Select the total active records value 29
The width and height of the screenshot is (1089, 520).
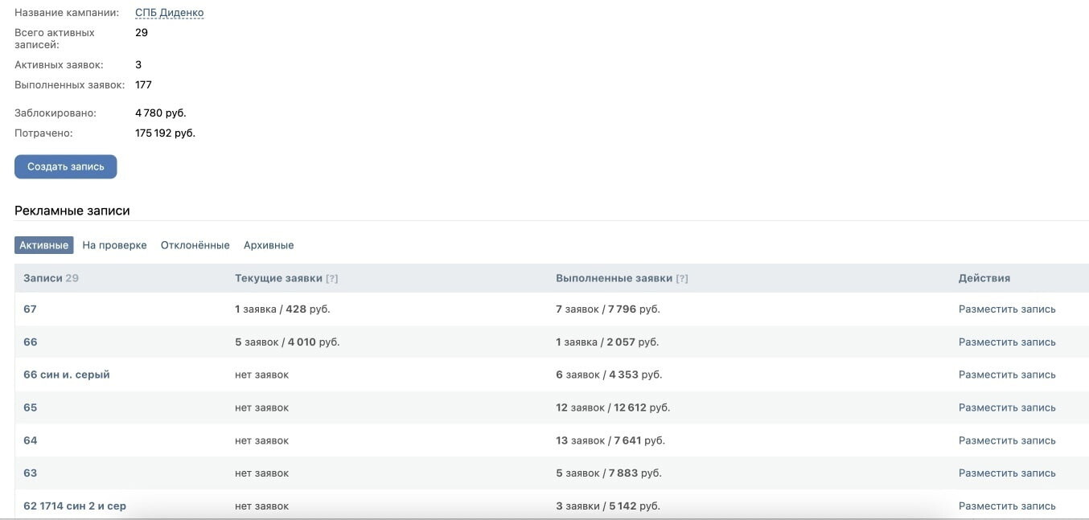tap(142, 33)
